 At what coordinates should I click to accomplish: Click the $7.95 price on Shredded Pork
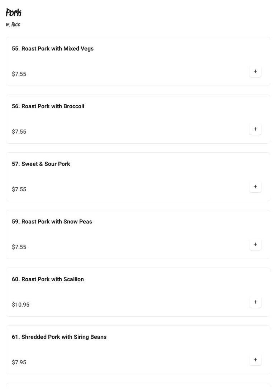19,362
